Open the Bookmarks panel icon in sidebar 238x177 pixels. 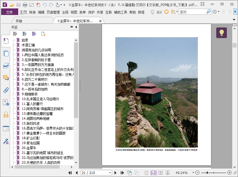6,41
